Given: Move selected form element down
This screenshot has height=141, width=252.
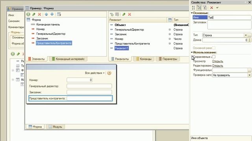Looking at the screenshot, I should click(52, 14).
